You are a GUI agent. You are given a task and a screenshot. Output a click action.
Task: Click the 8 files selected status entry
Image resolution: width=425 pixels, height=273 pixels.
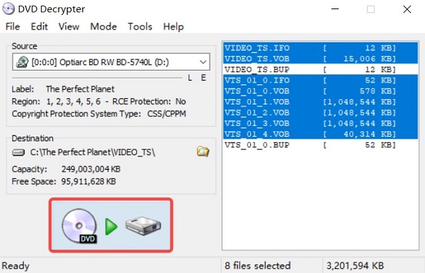[258, 265]
